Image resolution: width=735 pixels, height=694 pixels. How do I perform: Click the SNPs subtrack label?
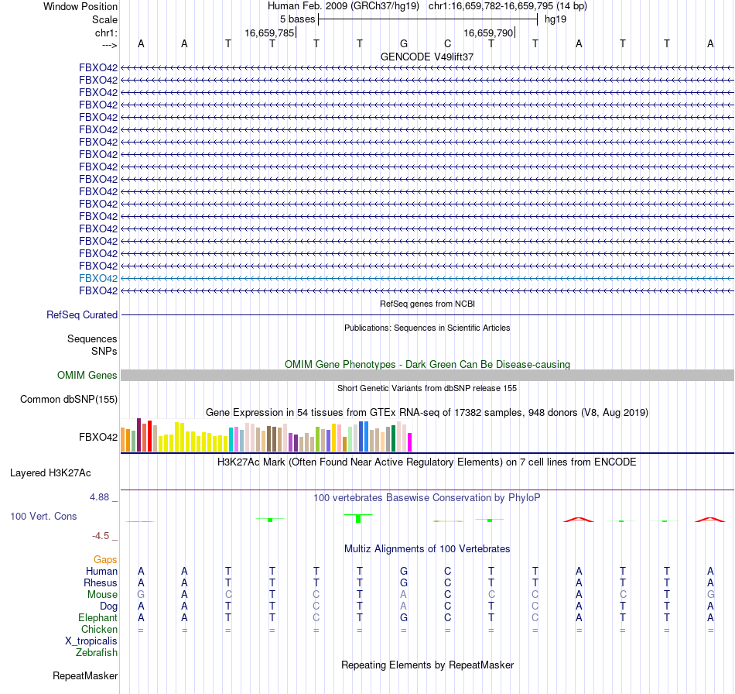[104, 351]
